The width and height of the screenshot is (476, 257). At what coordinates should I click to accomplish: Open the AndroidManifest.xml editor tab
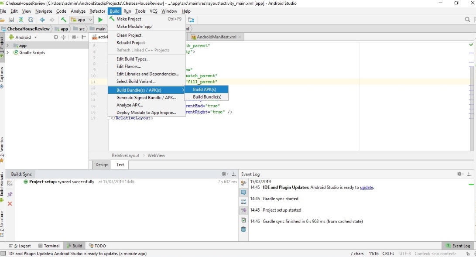[x=216, y=37]
